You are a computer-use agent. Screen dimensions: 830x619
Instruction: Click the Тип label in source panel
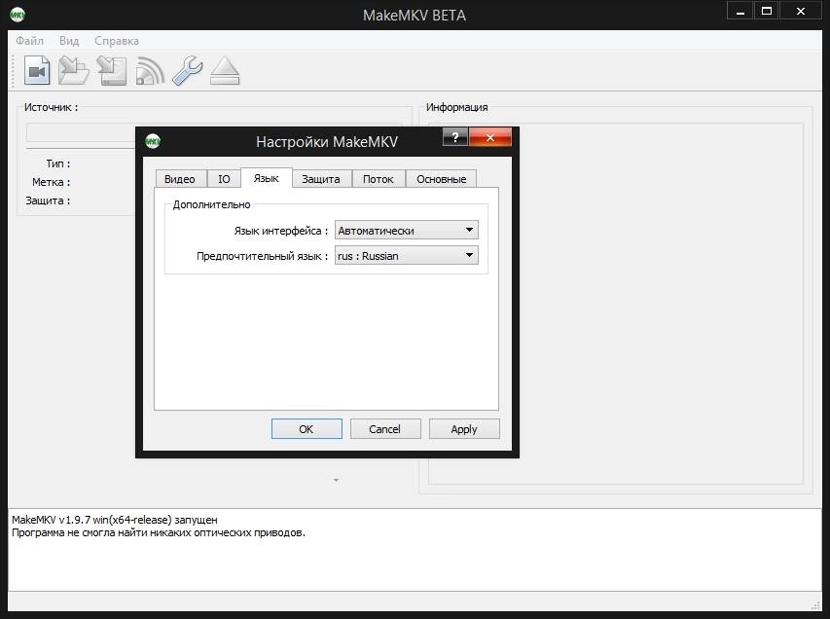(x=58, y=164)
